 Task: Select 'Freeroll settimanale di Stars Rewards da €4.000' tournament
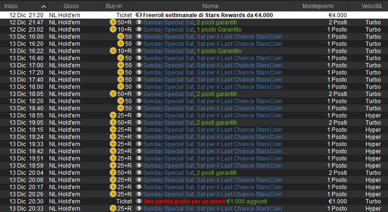[208, 15]
